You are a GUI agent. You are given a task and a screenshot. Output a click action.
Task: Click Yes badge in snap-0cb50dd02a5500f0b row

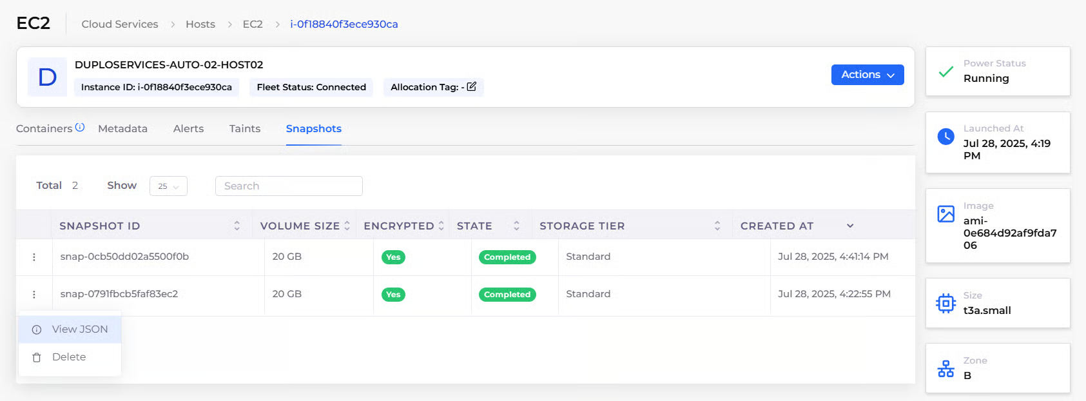393,257
